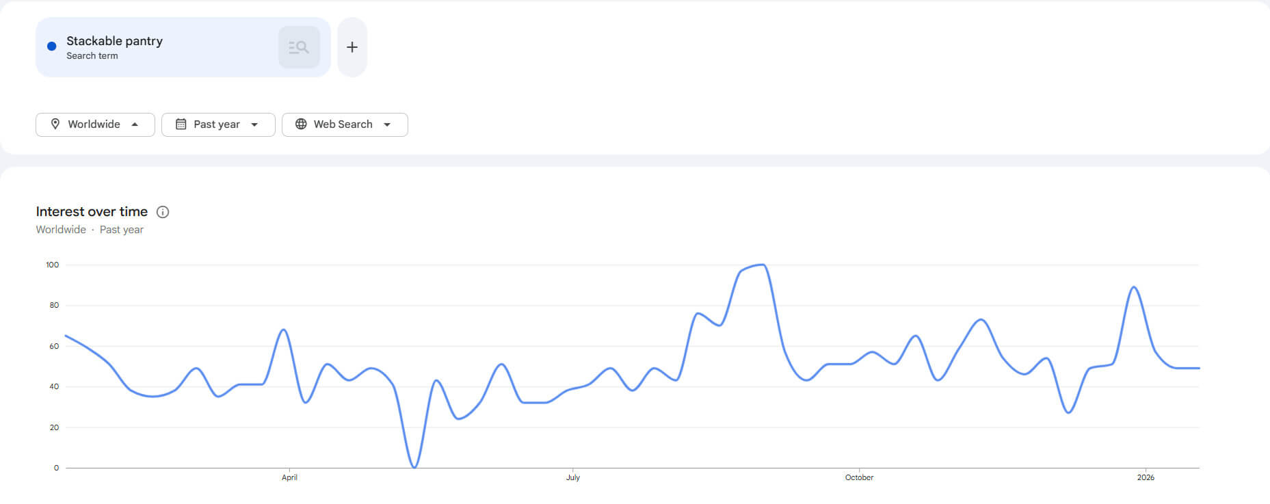Click the Interest over time heading

click(92, 211)
